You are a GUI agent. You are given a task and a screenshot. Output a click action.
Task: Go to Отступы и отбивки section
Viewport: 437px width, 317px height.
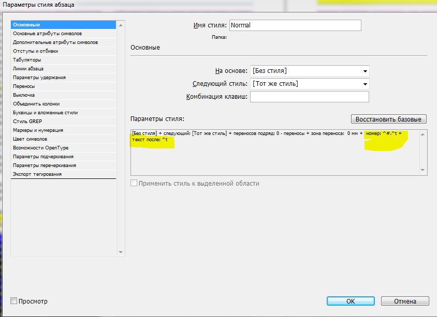tap(63, 51)
